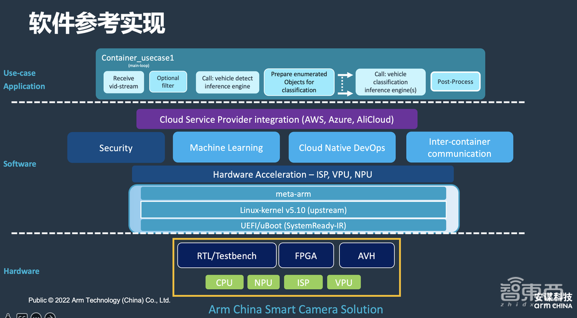Toggle the CC captions icon
The image size is (577, 318).
(22, 316)
